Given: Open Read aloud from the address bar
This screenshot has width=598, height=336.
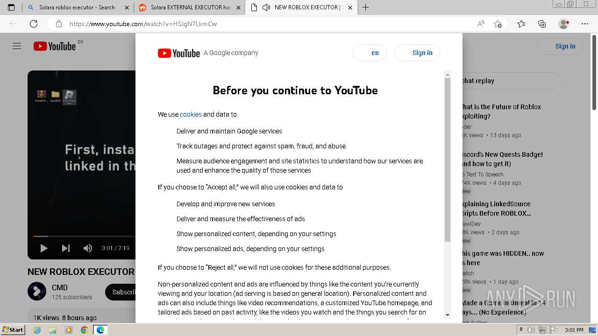Looking at the screenshot, I should coord(481,24).
